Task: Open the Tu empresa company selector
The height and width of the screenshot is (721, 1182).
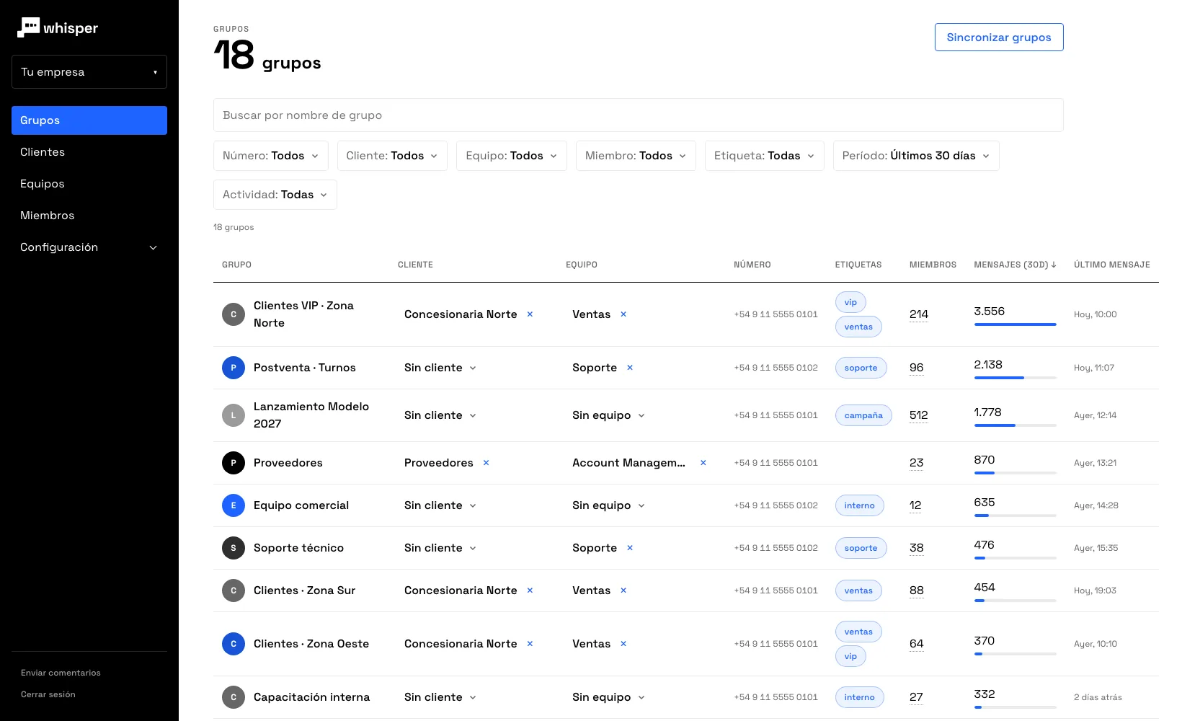Action: (x=89, y=72)
